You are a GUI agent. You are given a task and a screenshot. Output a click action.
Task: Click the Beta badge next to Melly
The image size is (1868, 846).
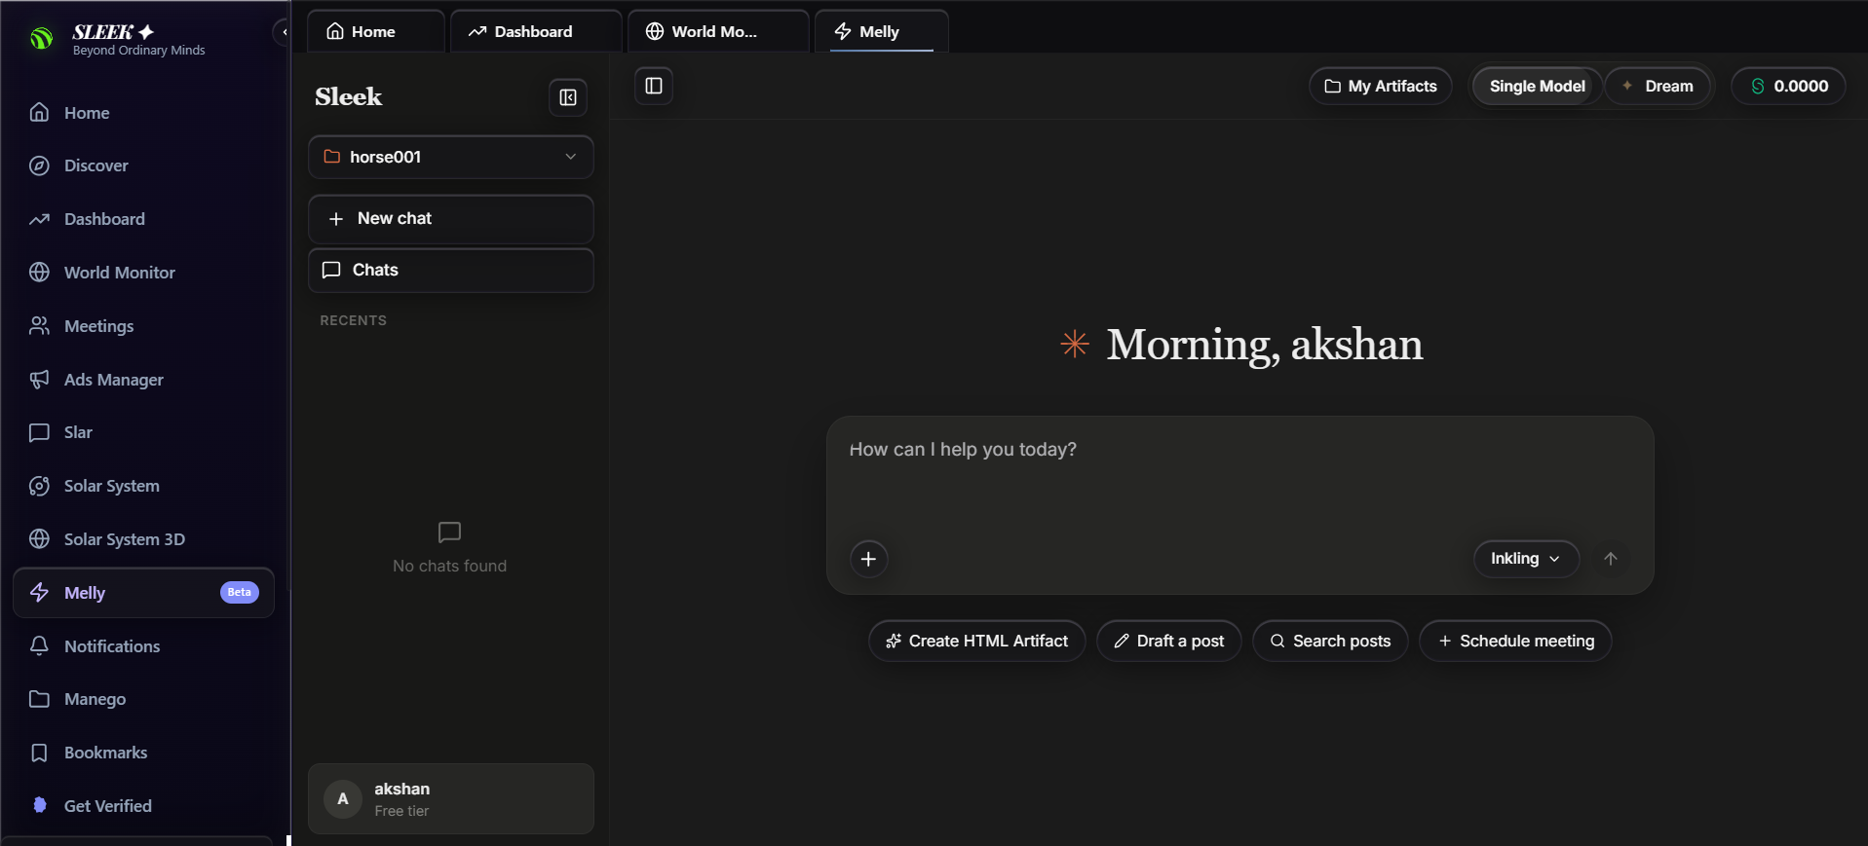pos(239,592)
